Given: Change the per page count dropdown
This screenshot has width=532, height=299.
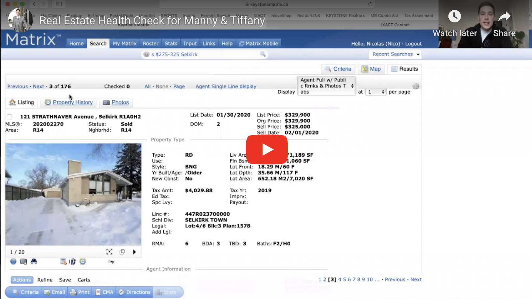Looking at the screenshot, I should tap(376, 92).
